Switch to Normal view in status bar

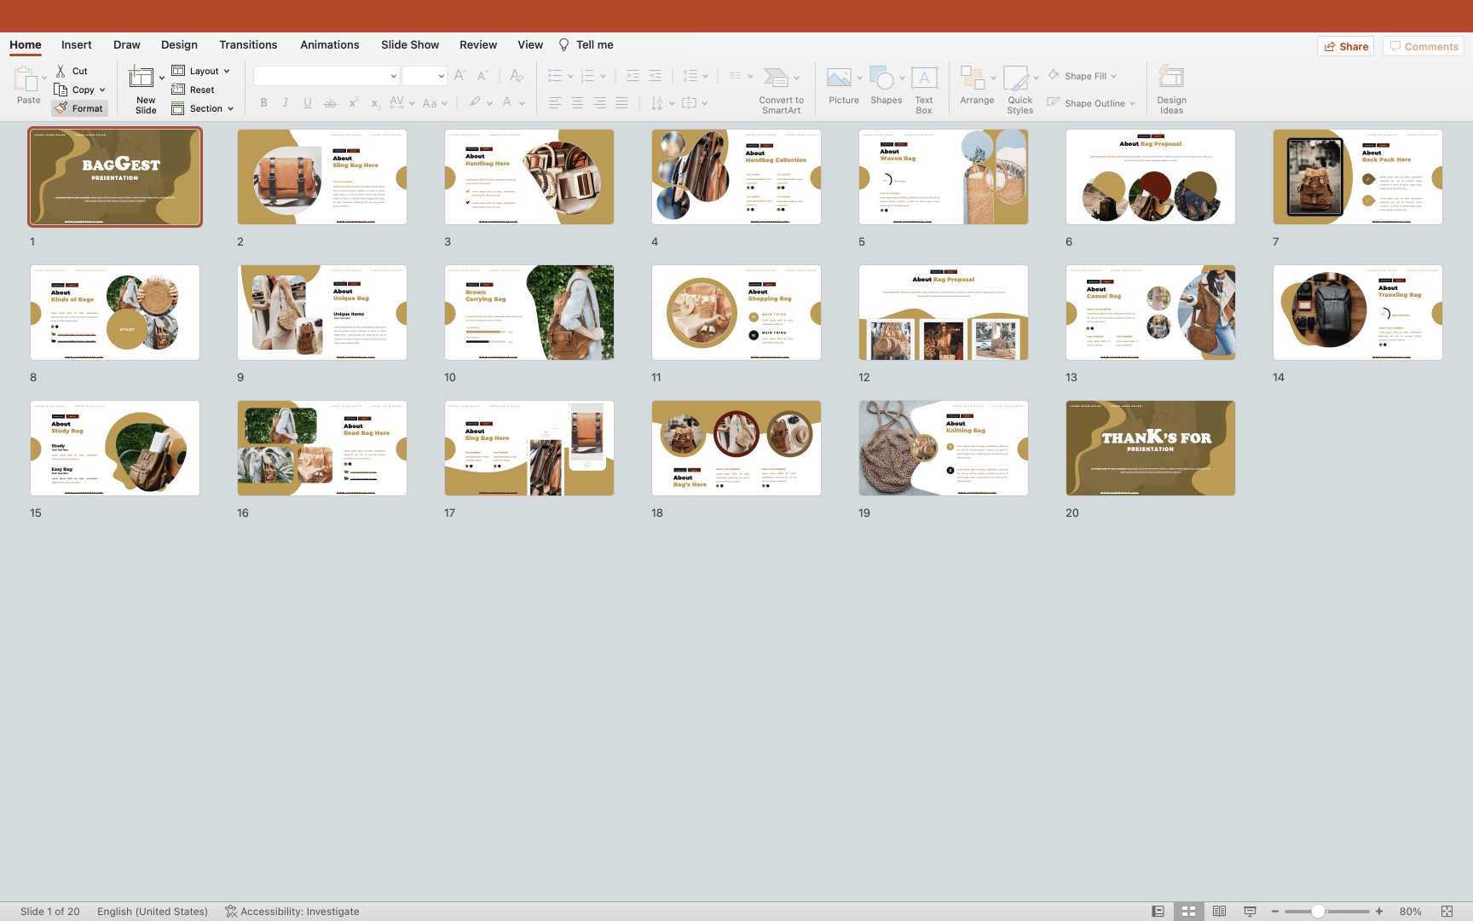pos(1158,912)
